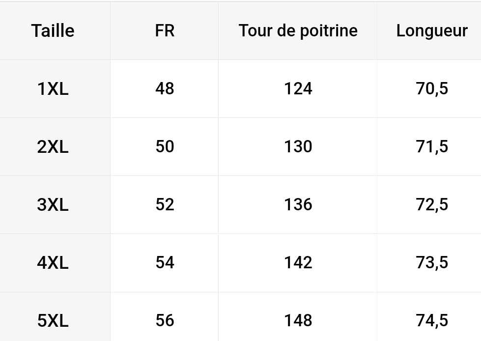Click FR size 48 cell
Screen dimensions: 481x341
(x=165, y=88)
